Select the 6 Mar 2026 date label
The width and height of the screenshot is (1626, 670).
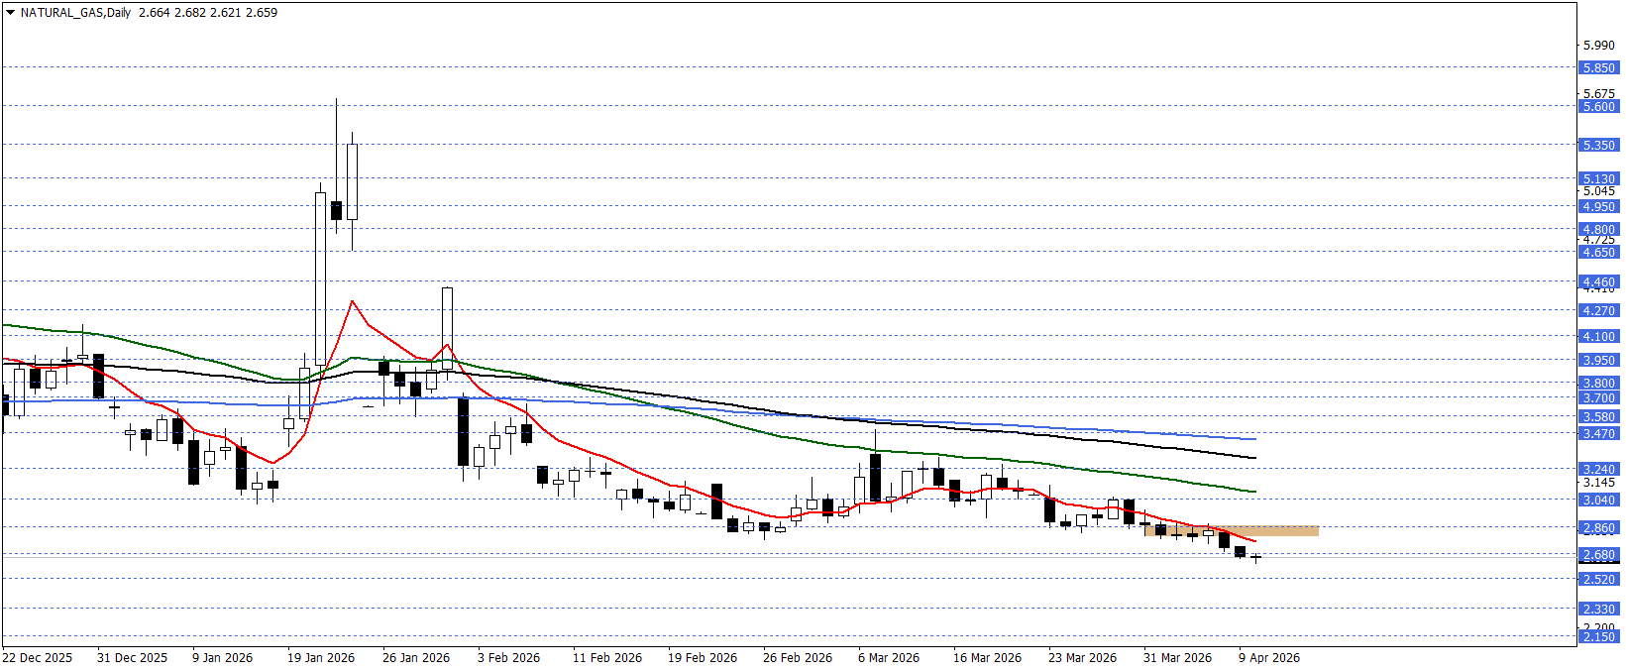point(889,658)
